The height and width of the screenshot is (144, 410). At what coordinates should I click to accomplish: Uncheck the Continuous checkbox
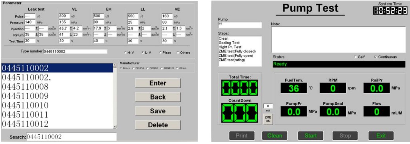point(375,57)
